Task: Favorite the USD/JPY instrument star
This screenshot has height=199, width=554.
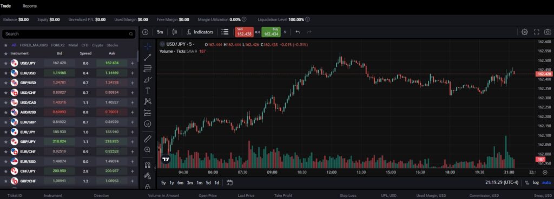Action: click(x=5, y=63)
